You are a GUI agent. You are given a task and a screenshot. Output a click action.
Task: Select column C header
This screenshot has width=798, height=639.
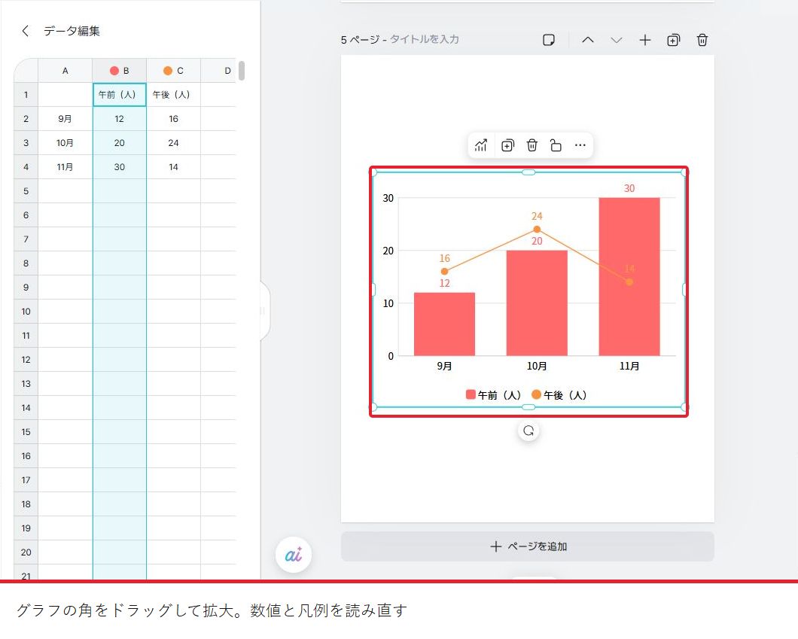pos(174,71)
